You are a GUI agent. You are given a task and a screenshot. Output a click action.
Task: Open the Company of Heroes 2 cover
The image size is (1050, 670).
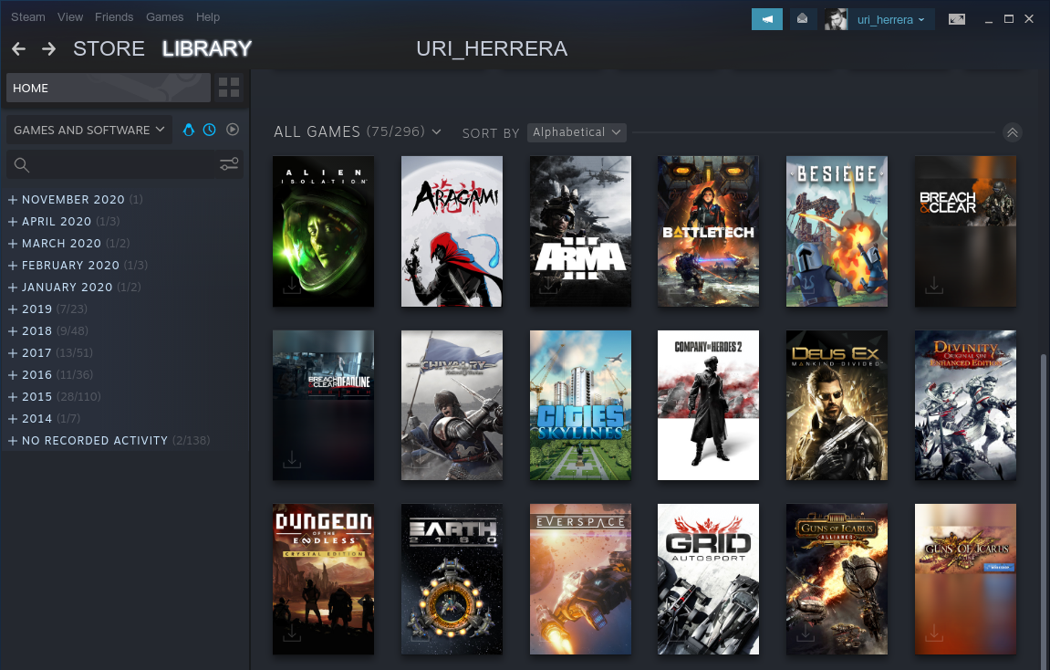(709, 405)
